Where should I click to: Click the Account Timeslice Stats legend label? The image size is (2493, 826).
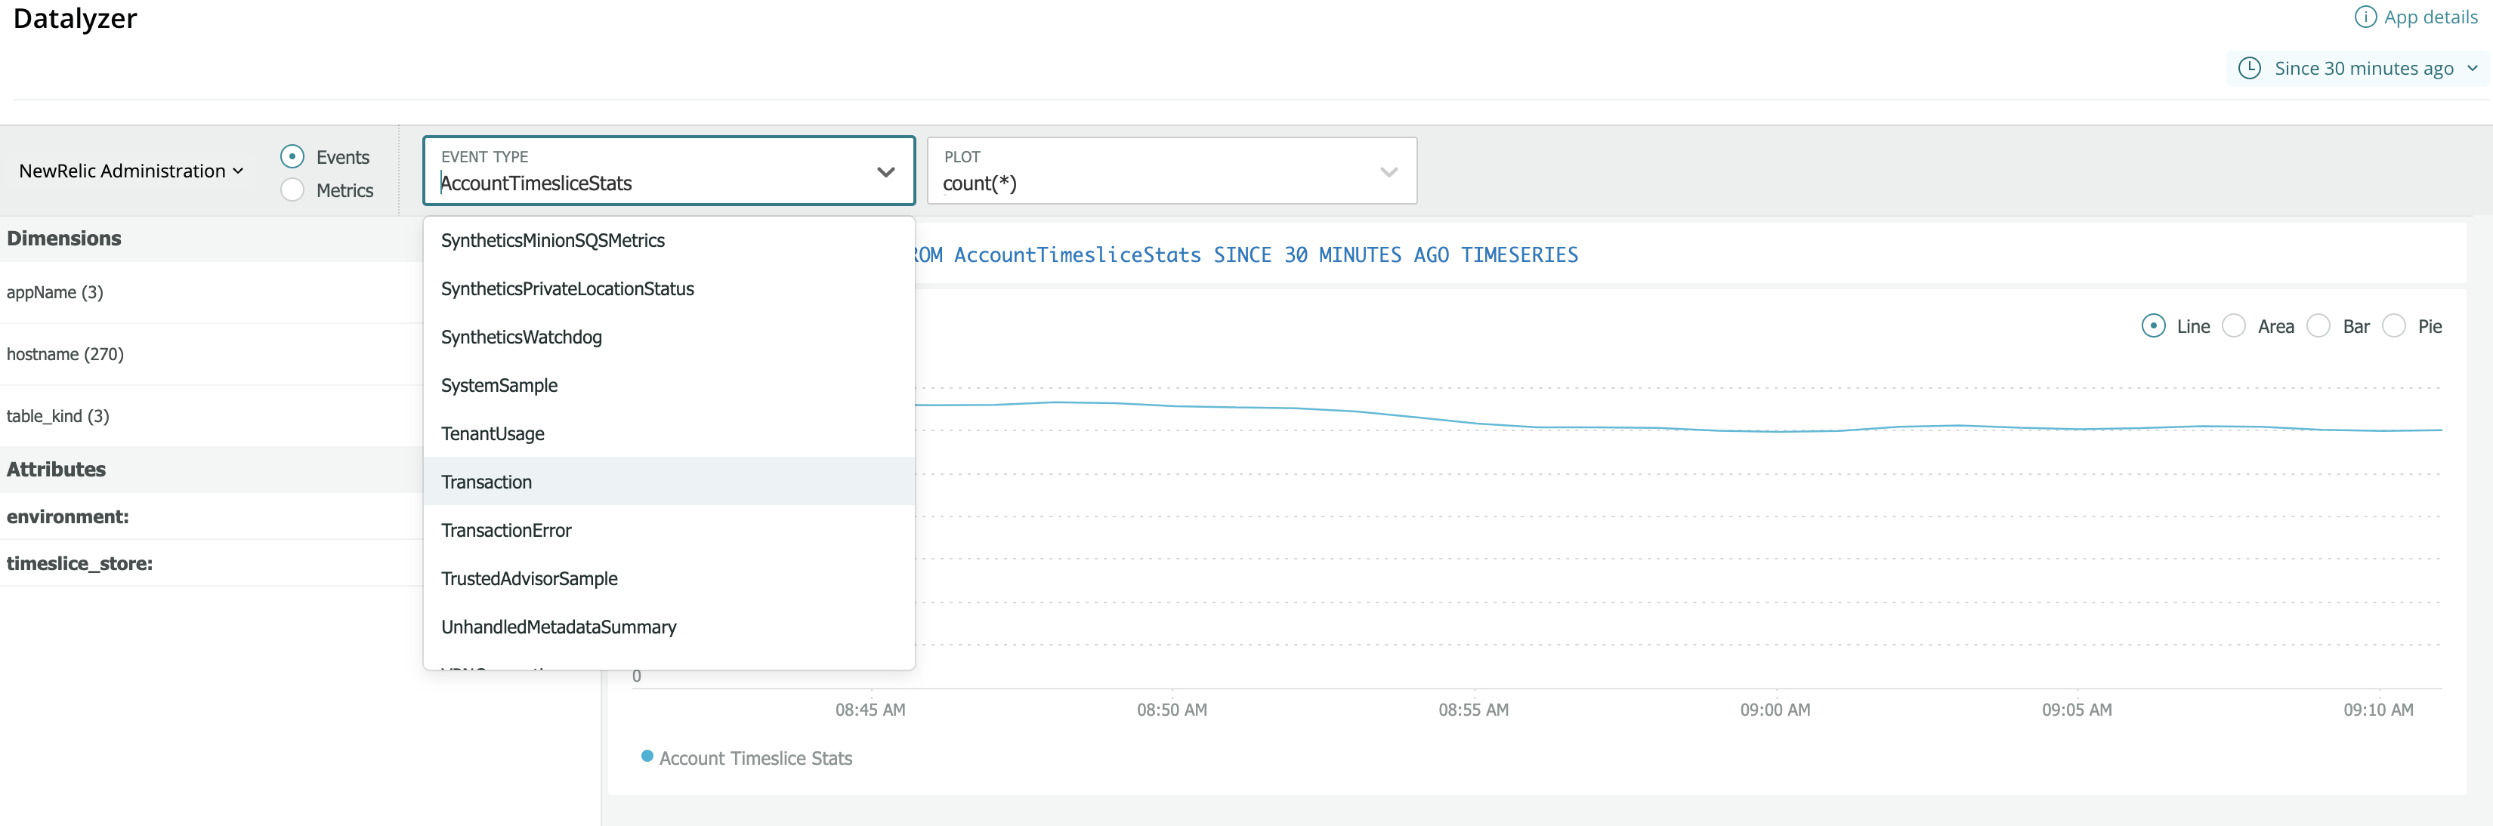point(755,758)
